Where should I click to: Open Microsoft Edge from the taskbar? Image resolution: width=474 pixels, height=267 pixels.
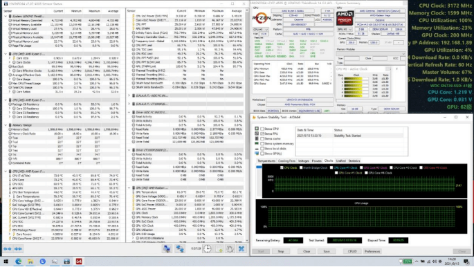[18, 261]
